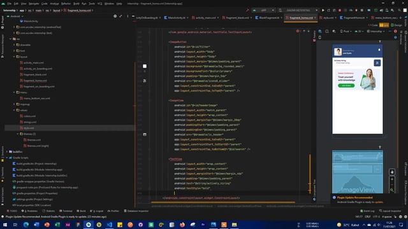
Task: Click the Make Project hammer icon
Action: pyautogui.click(x=247, y=10)
